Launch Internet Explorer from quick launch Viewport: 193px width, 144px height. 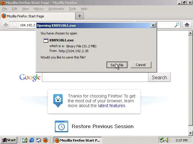click(x=32, y=140)
